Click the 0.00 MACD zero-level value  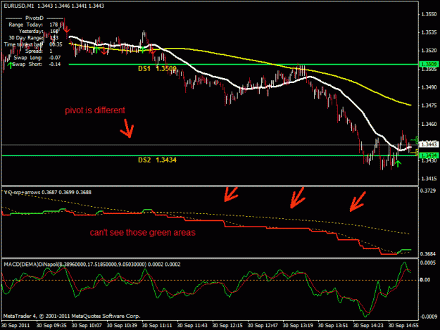[x=425, y=280]
